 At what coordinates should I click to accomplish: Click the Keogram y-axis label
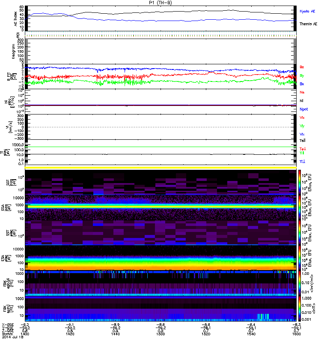click(x=13, y=51)
